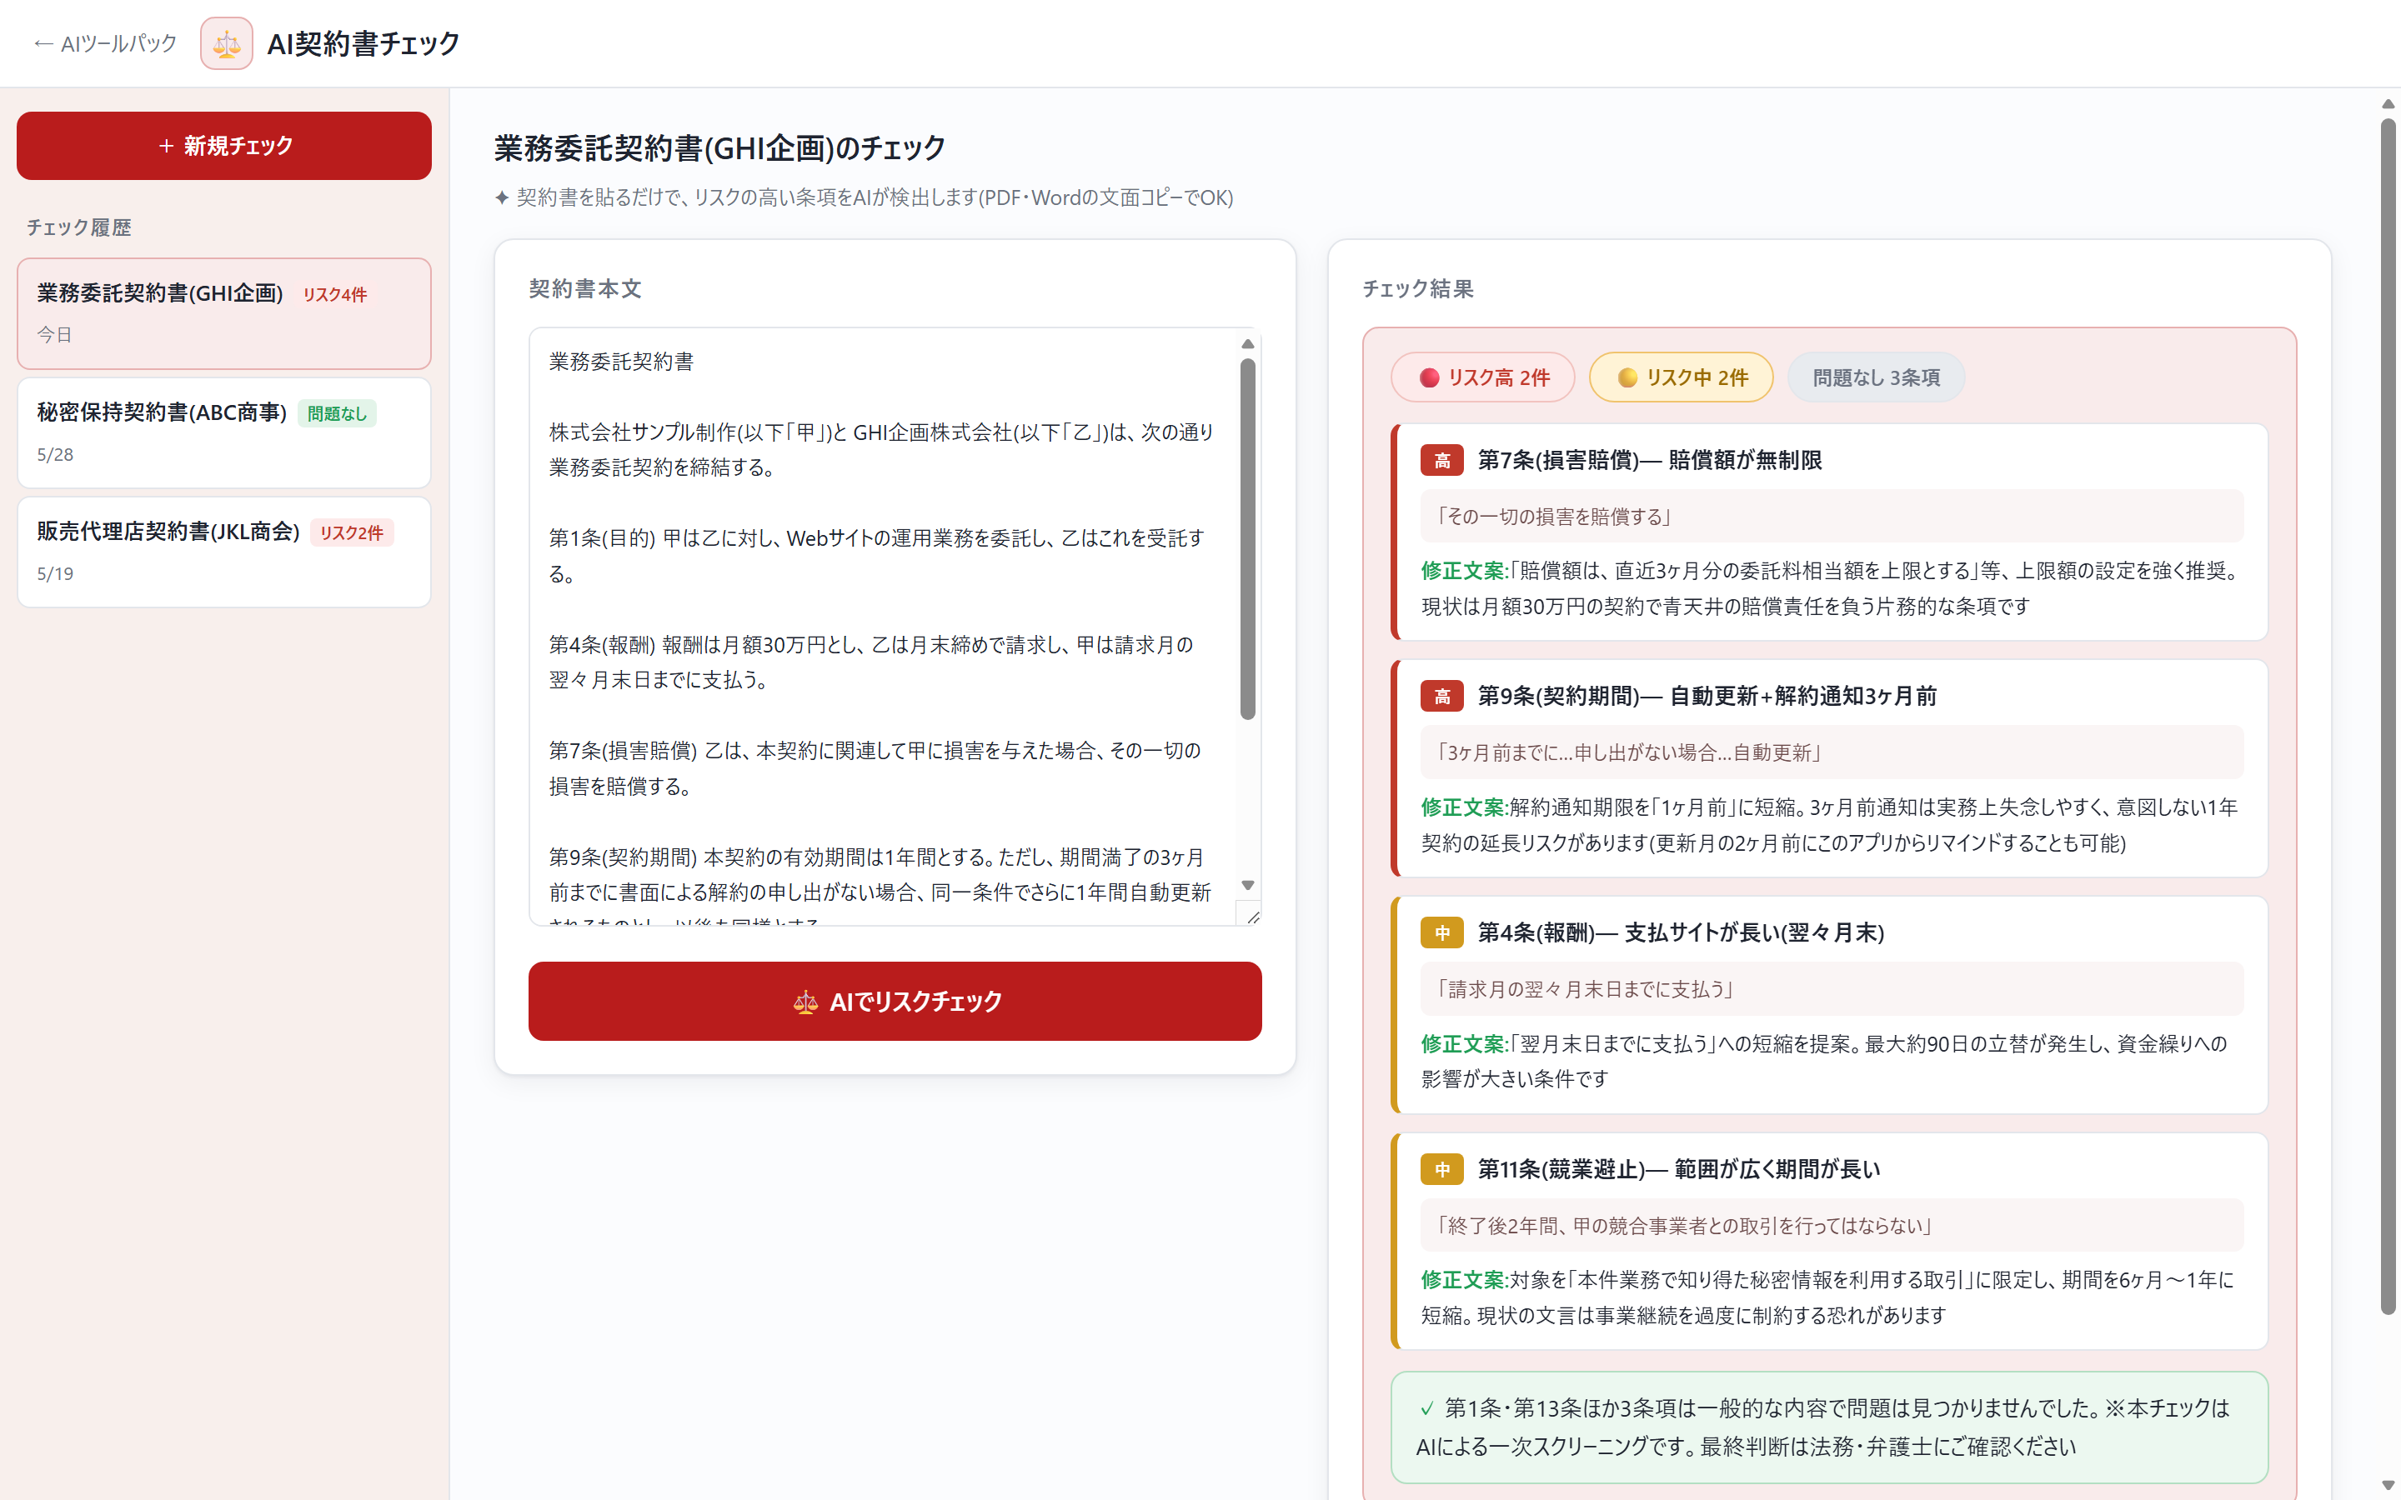Start a 新規チェック
The image size is (2401, 1500).
pos(224,146)
